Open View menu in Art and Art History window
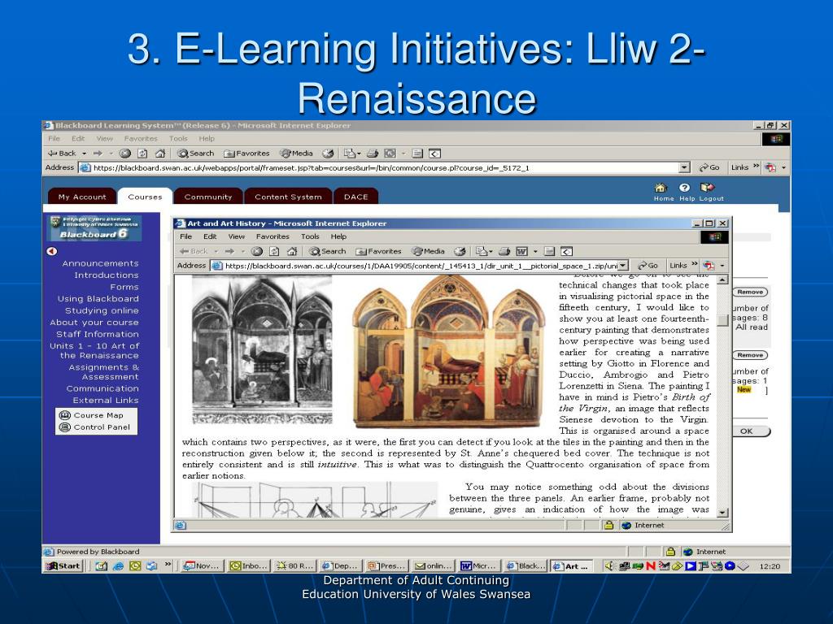Viewport: 833px width, 624px height. [237, 236]
